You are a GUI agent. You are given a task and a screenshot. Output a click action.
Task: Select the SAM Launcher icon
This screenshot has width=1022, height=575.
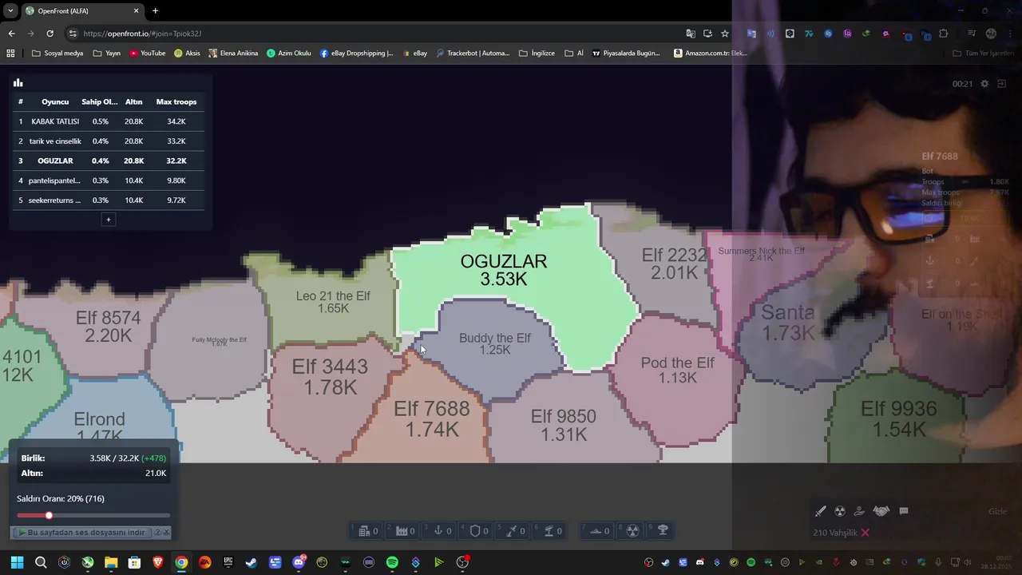(x=549, y=531)
